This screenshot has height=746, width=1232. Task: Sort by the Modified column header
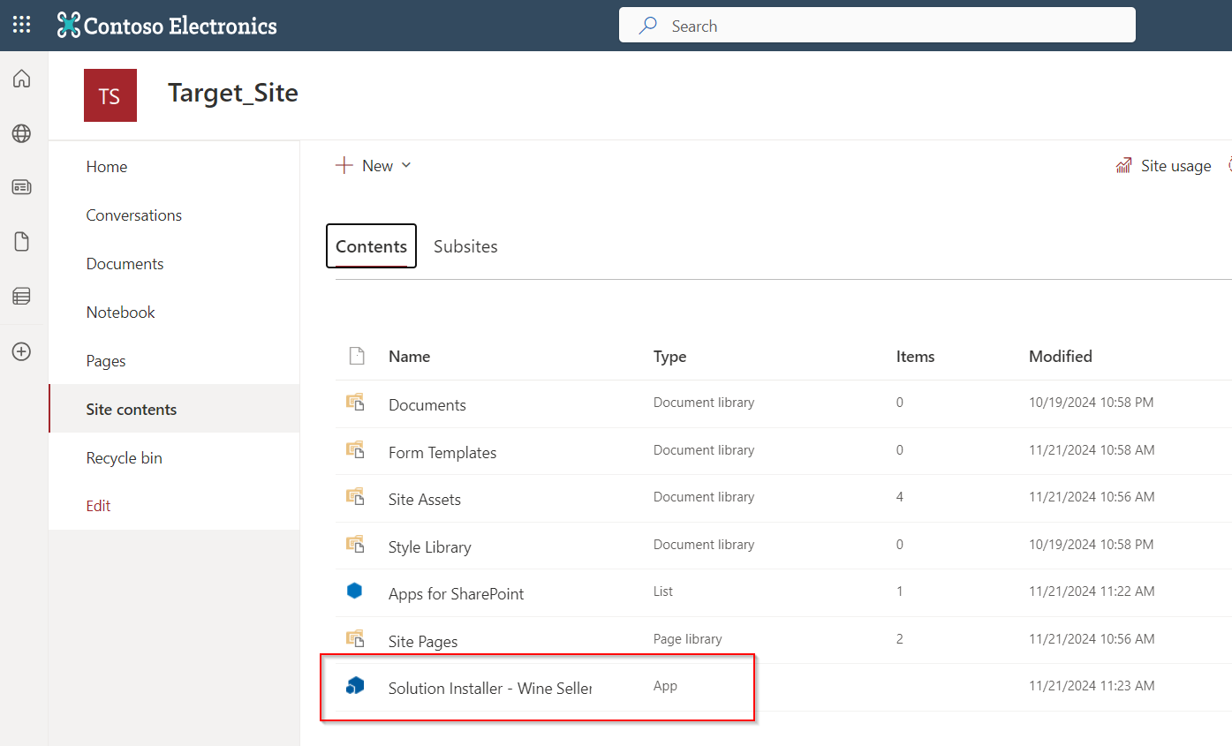(1061, 357)
